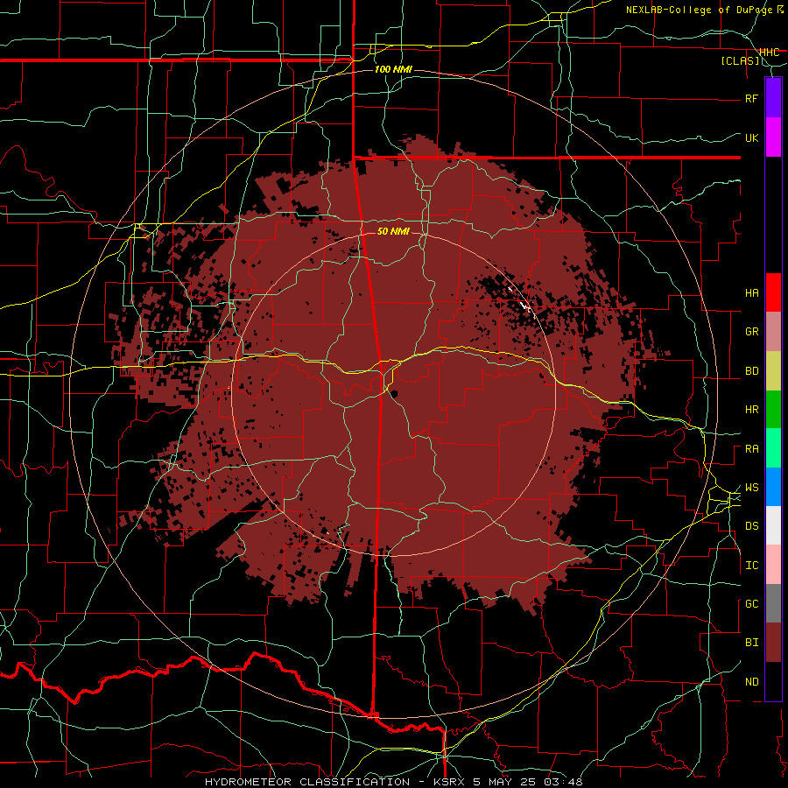Select the BD legend label

coord(751,371)
